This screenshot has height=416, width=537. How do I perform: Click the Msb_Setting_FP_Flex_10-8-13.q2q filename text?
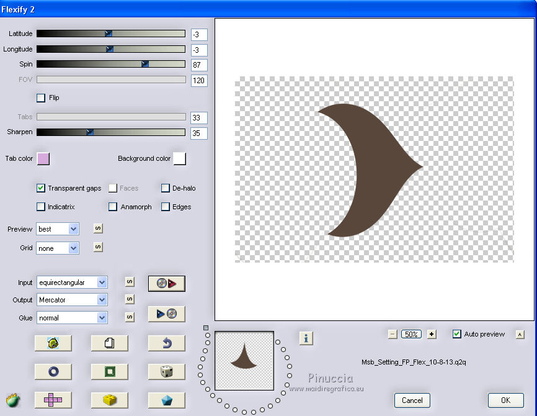click(x=414, y=362)
